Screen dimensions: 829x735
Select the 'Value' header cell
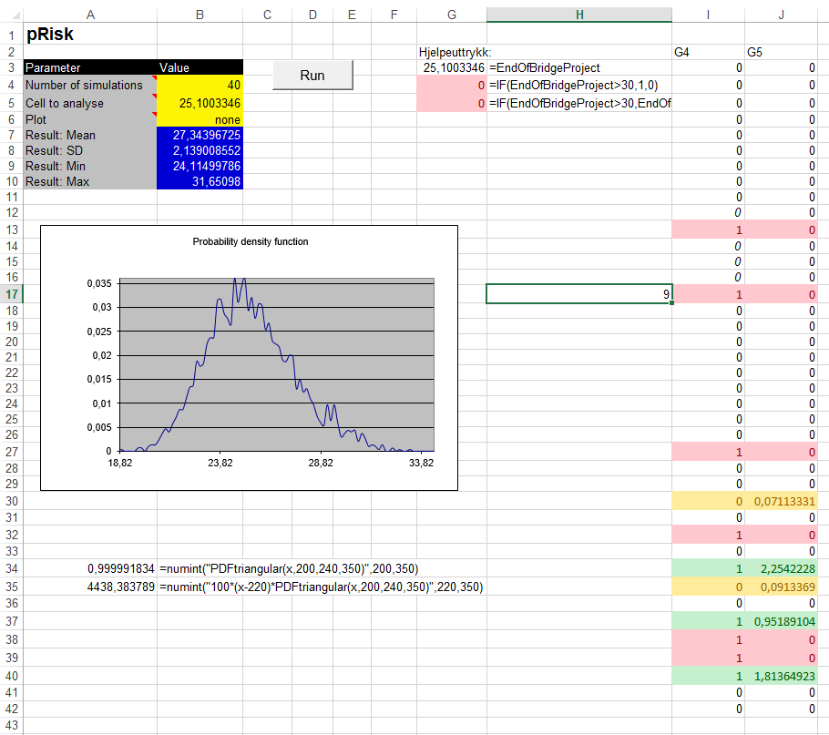200,67
